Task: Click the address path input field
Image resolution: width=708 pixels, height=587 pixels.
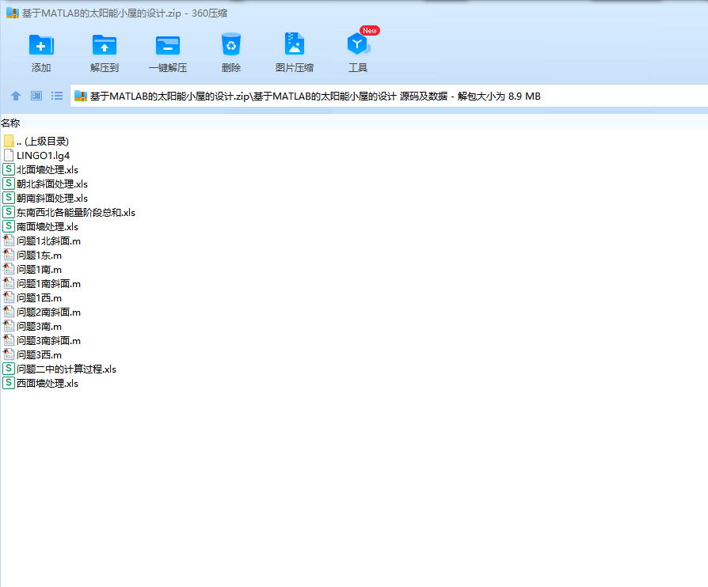Action: (388, 96)
